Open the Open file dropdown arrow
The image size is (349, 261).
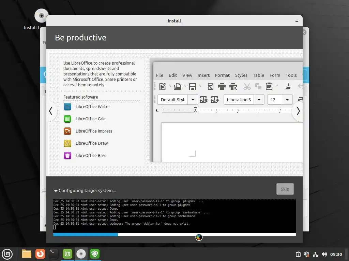tap(185, 86)
